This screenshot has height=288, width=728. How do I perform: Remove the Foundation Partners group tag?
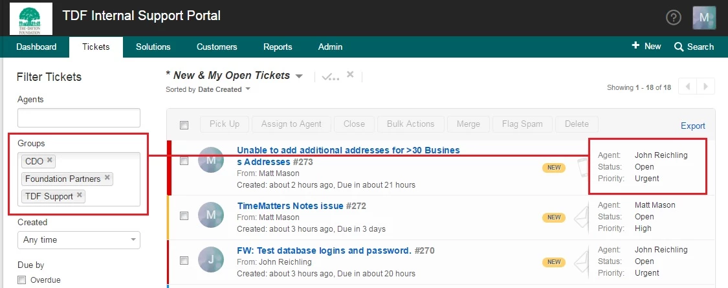(x=107, y=177)
